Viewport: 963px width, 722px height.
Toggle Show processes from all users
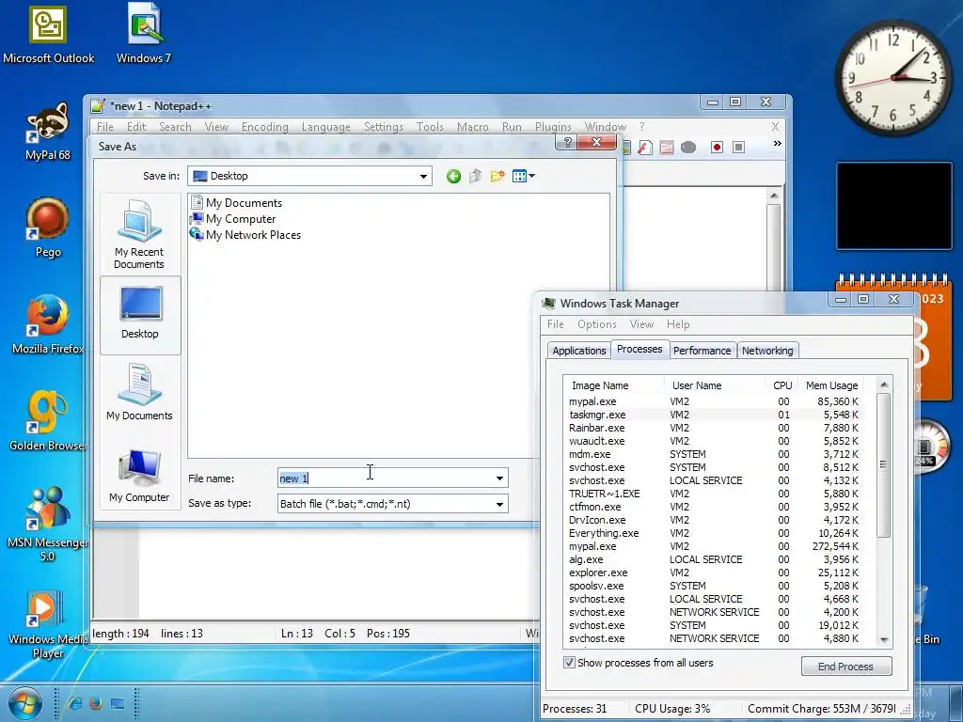[x=569, y=663]
